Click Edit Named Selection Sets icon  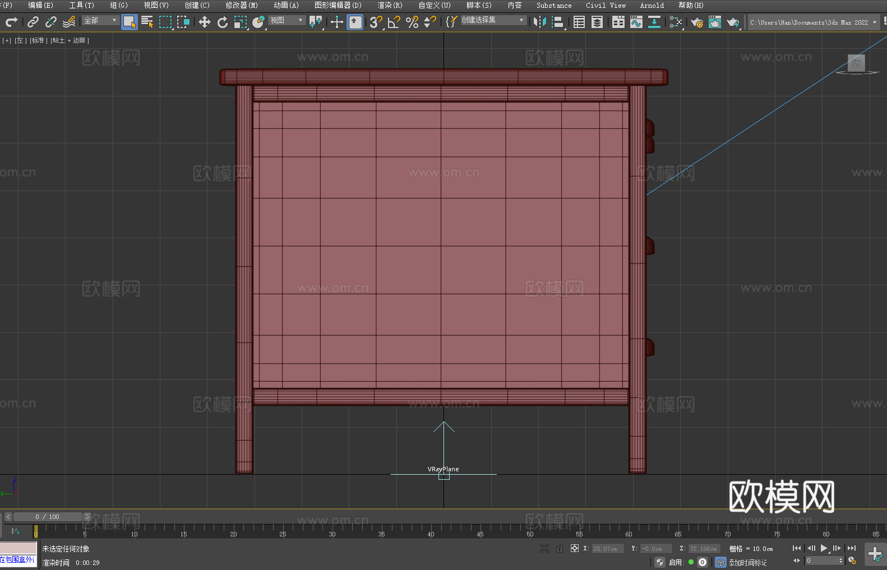click(x=451, y=22)
